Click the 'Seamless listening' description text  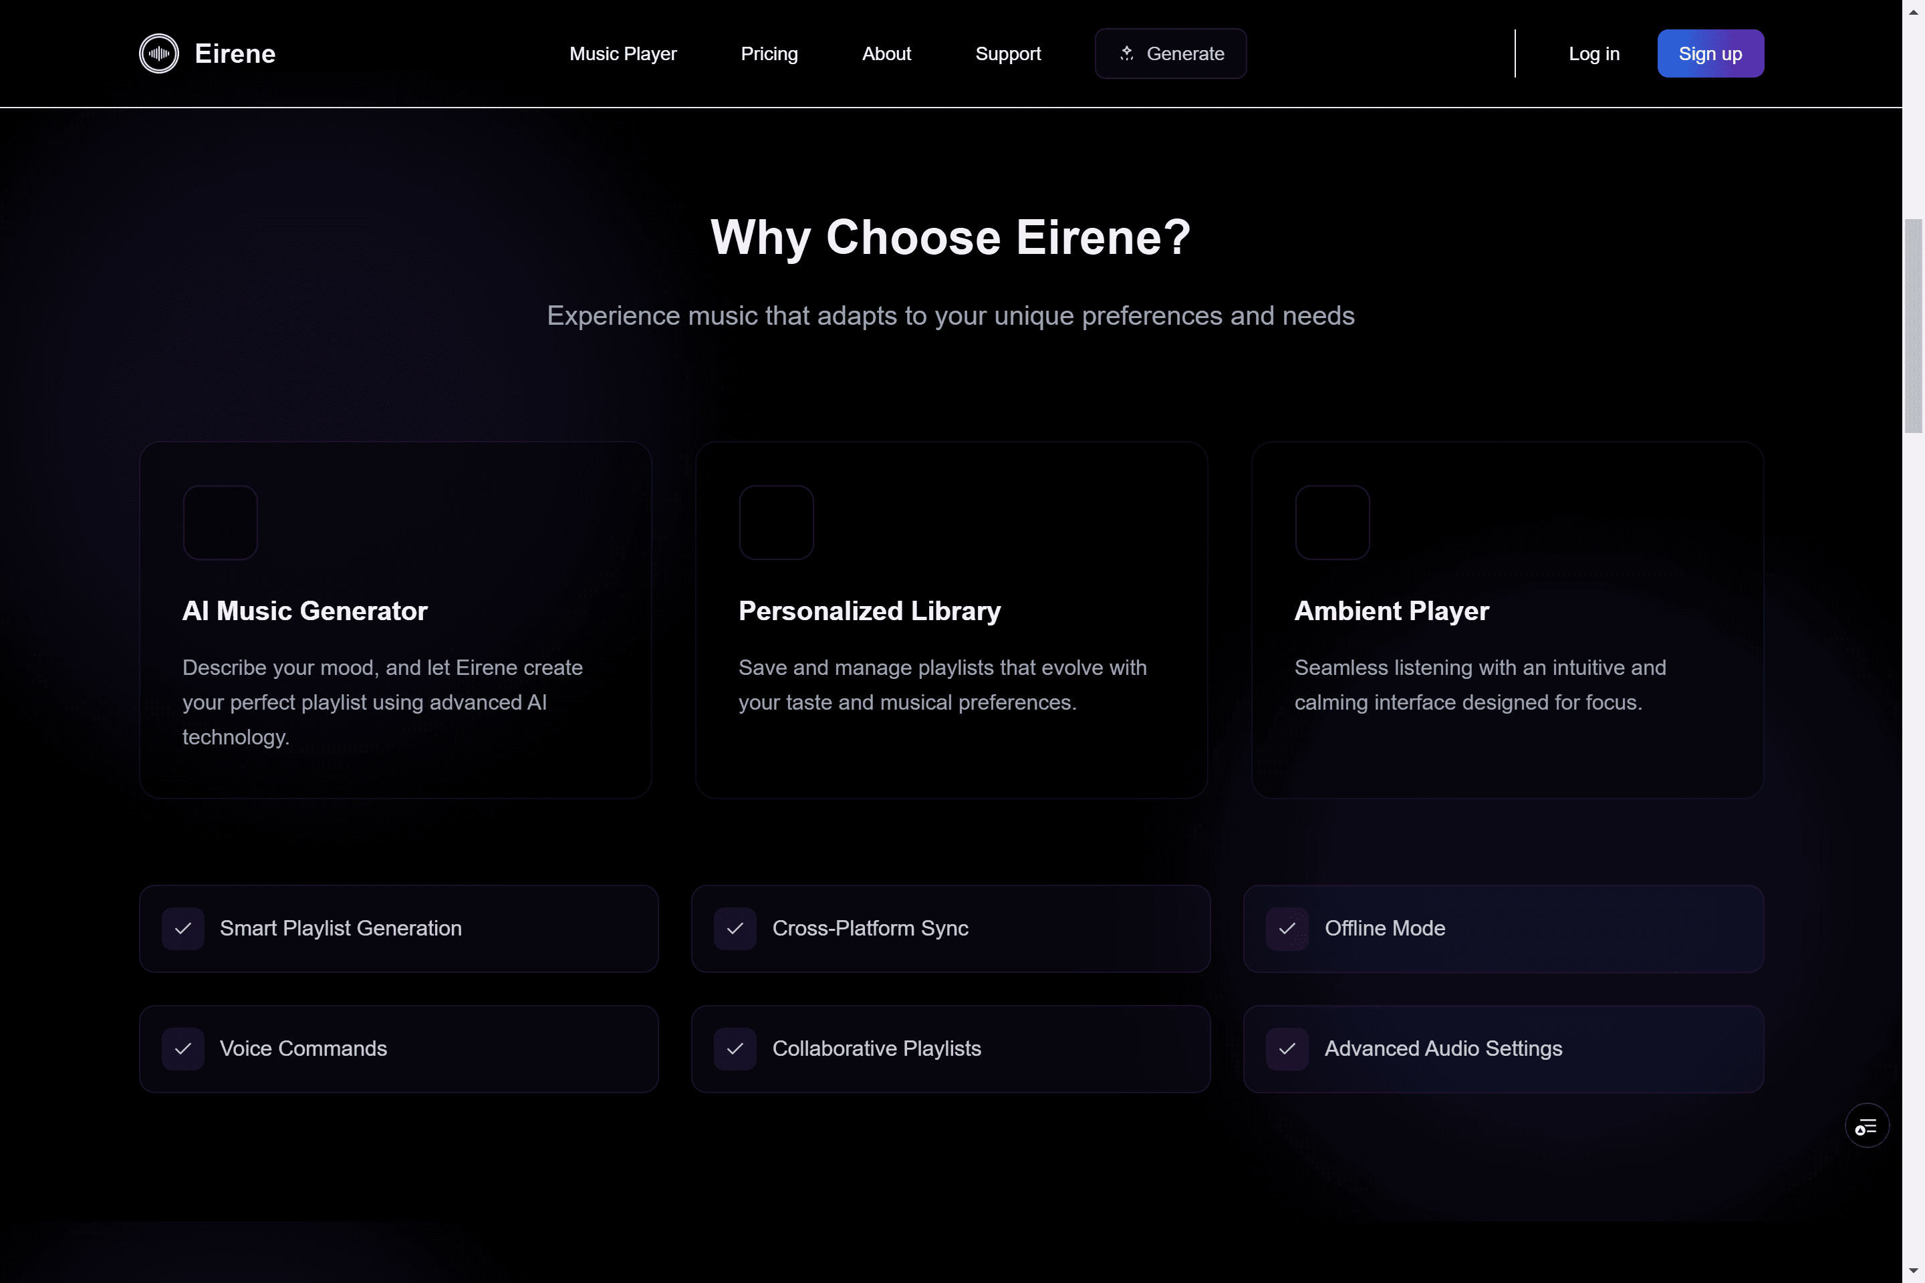[x=1480, y=685]
